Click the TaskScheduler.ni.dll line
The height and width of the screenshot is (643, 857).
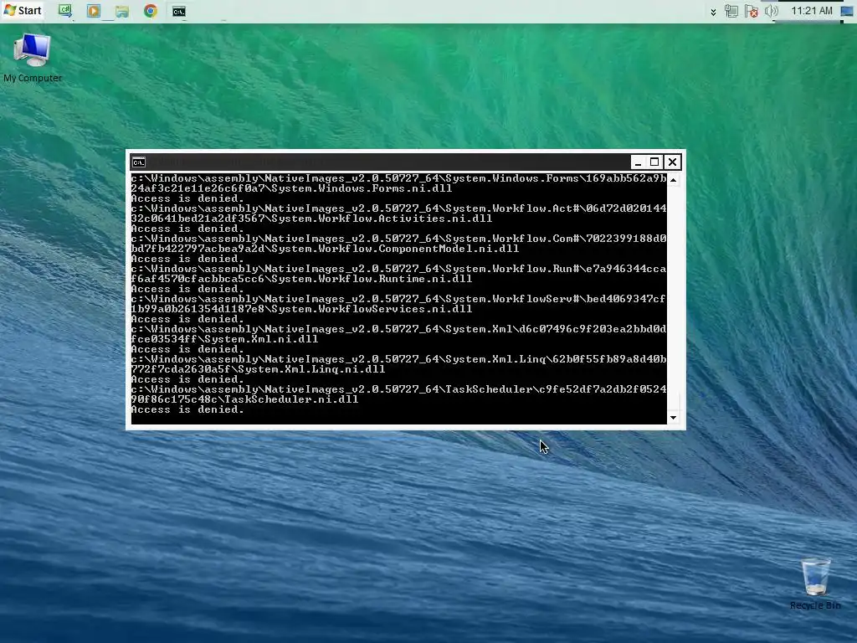[245, 399]
